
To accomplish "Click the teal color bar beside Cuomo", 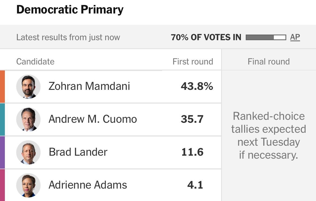I will (x=2, y=120).
